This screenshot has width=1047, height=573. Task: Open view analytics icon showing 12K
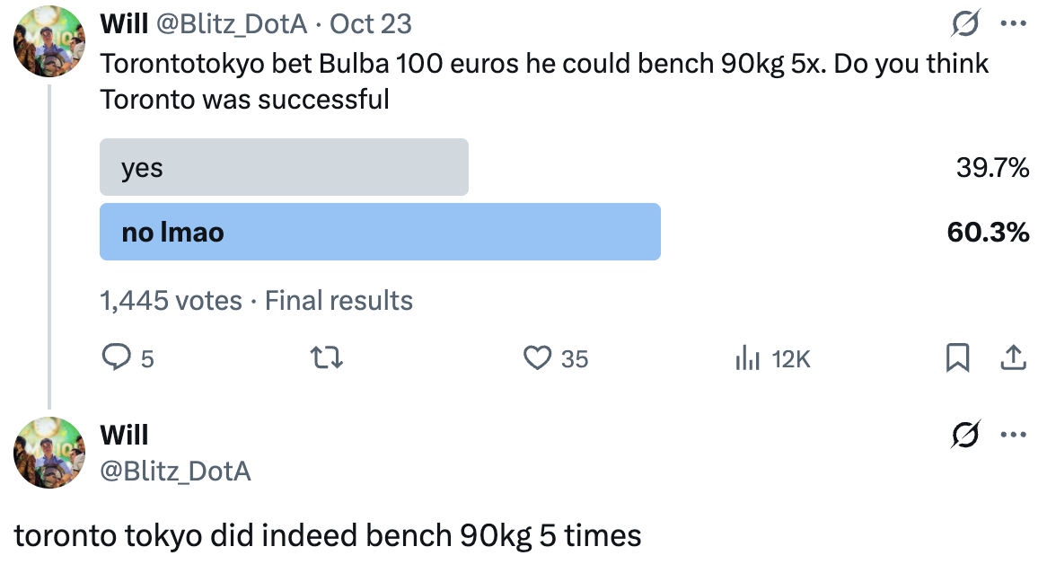(748, 359)
